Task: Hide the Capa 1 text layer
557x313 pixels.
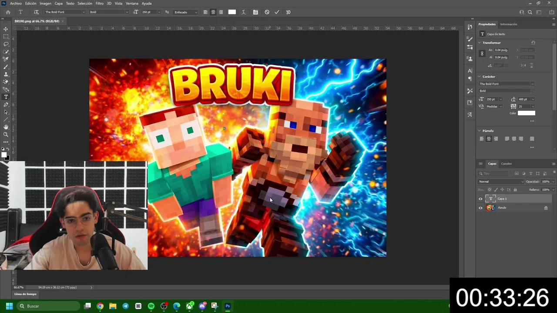Action: pyautogui.click(x=480, y=199)
